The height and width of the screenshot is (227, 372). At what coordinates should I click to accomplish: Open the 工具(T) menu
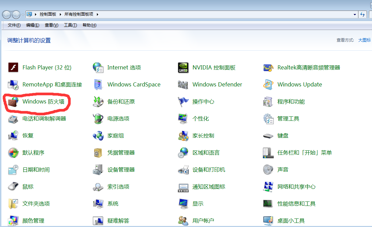click(x=70, y=25)
